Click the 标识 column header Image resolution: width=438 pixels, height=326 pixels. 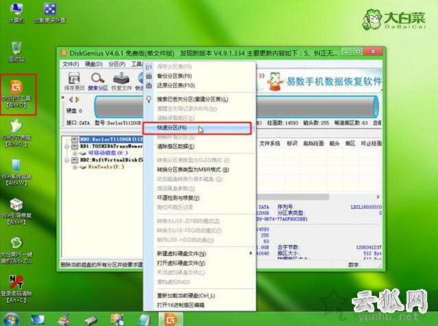[x=292, y=143]
